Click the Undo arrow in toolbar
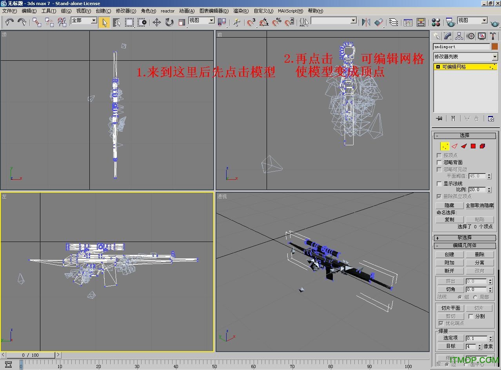This screenshot has width=501, height=370. pyautogui.click(x=9, y=22)
